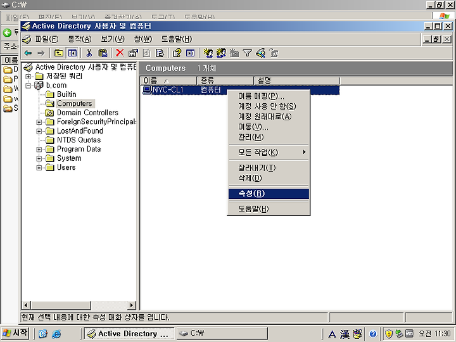Screen dimensions: 456x342
Task: Switch to the C:\ taskbar button
Action: click(222, 333)
